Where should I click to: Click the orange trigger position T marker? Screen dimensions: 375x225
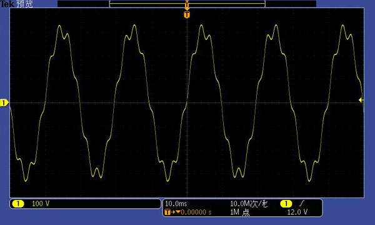pos(187,15)
